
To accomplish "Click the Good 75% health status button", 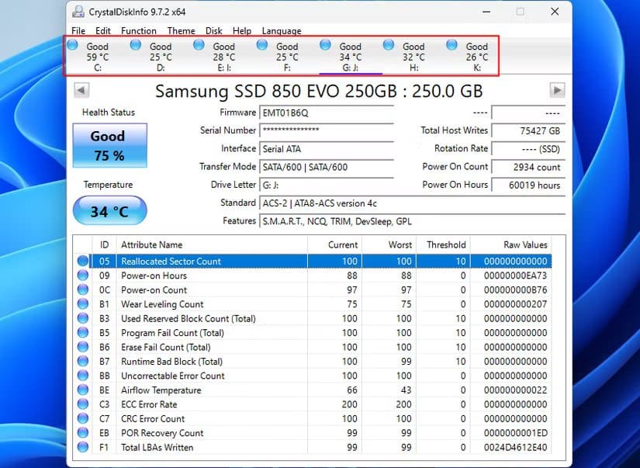I will coord(109,146).
